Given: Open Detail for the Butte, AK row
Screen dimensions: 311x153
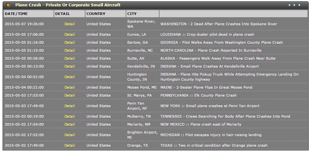Looking at the screenshot, I should 70,58.
